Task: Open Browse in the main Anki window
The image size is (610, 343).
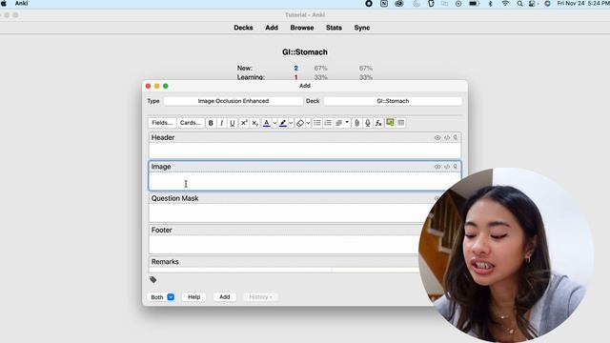Action: [x=302, y=28]
